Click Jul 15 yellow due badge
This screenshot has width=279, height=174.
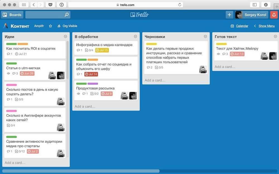coord(102,50)
